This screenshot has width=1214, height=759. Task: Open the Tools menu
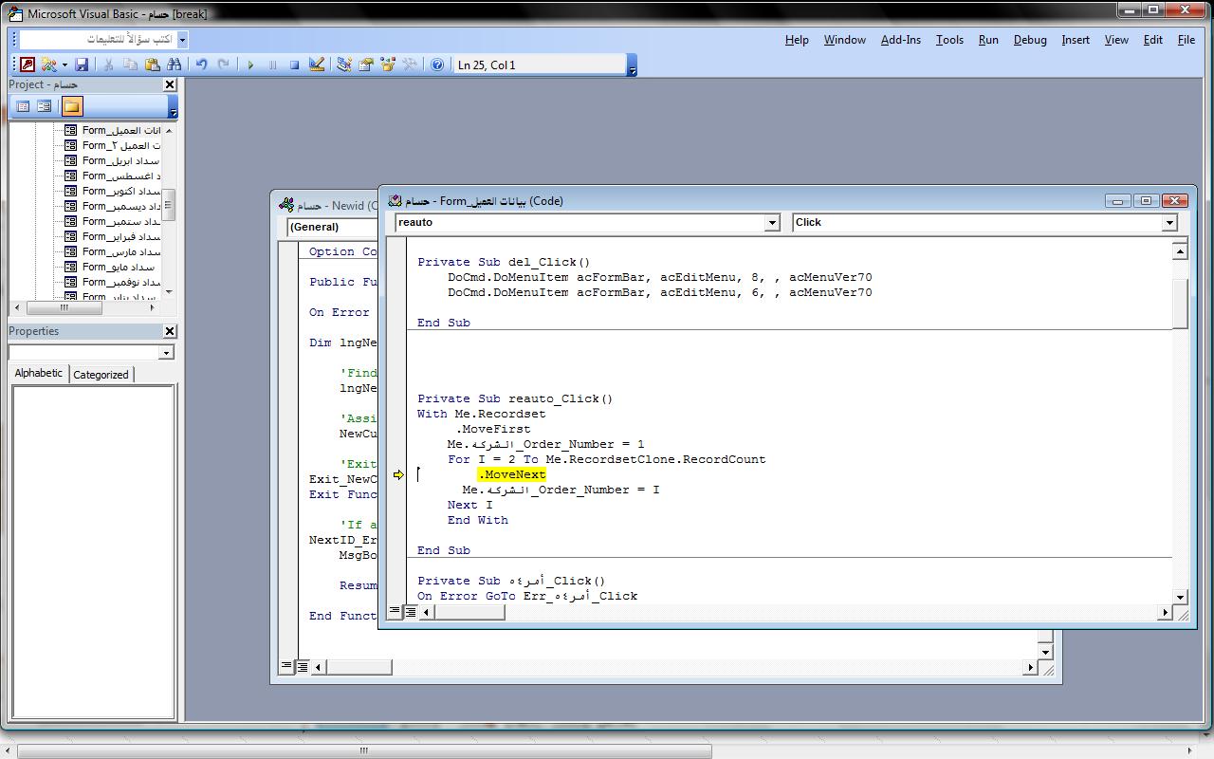(x=949, y=40)
